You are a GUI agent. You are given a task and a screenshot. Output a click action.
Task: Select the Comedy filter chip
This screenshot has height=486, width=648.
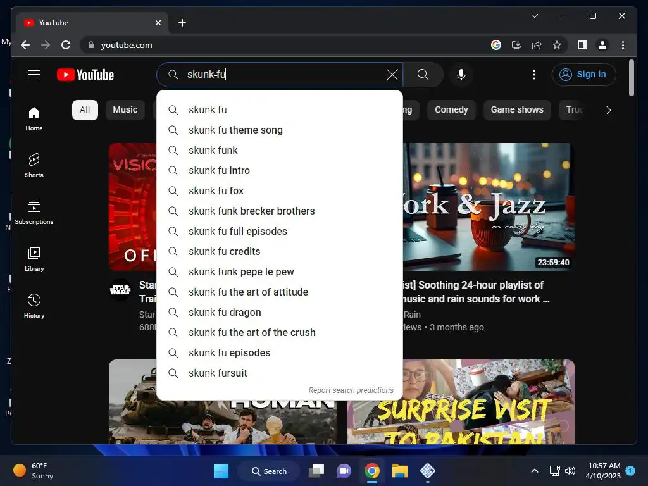click(x=451, y=110)
